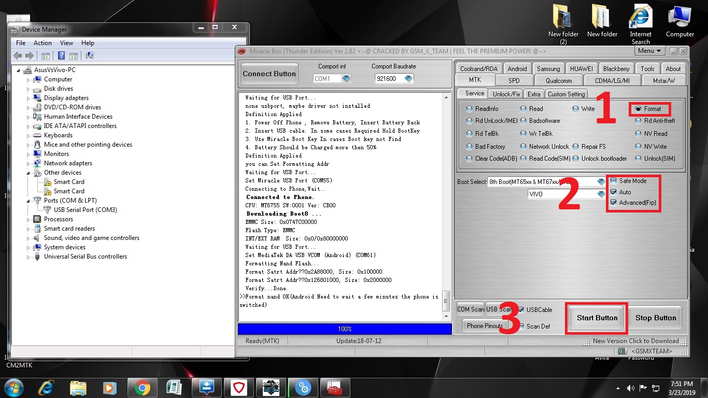Image resolution: width=708 pixels, height=398 pixels.
Task: Show hidden tray icons arrow
Action: pos(618,388)
